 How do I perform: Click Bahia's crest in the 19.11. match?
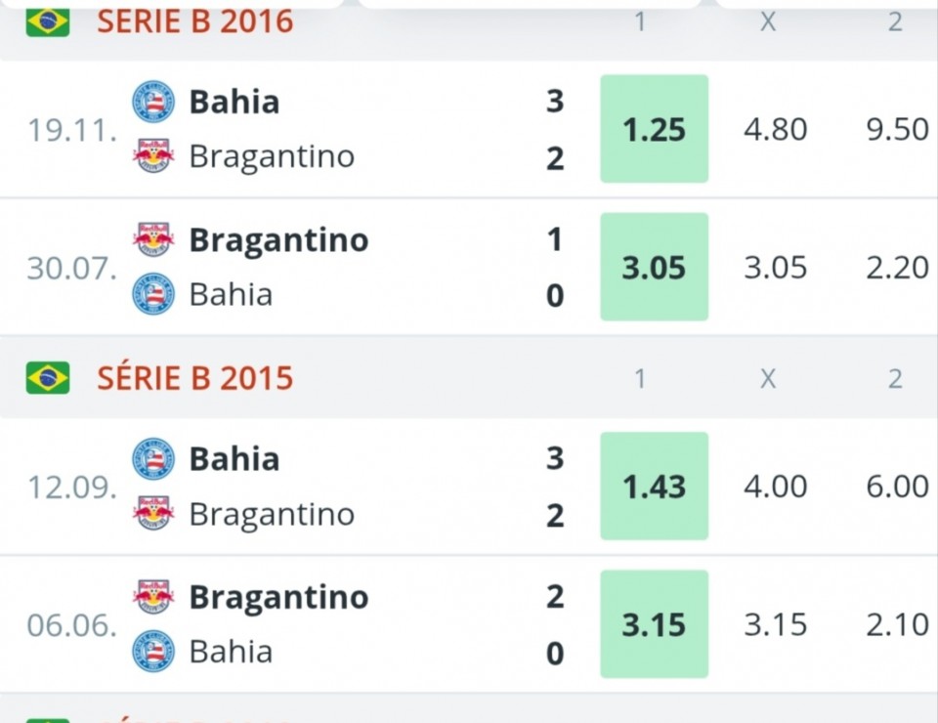coord(153,102)
